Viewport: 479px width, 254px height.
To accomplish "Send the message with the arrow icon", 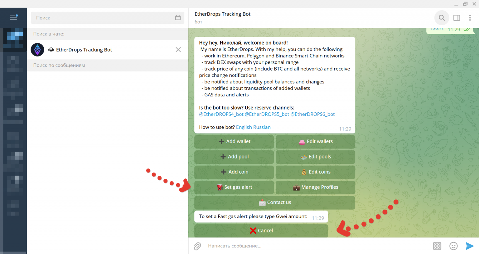I will pyautogui.click(x=469, y=246).
